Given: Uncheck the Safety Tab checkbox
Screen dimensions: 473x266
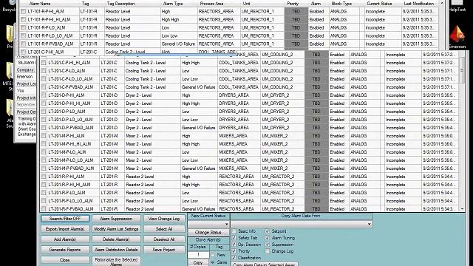Looking at the screenshot, I should 234,238.
